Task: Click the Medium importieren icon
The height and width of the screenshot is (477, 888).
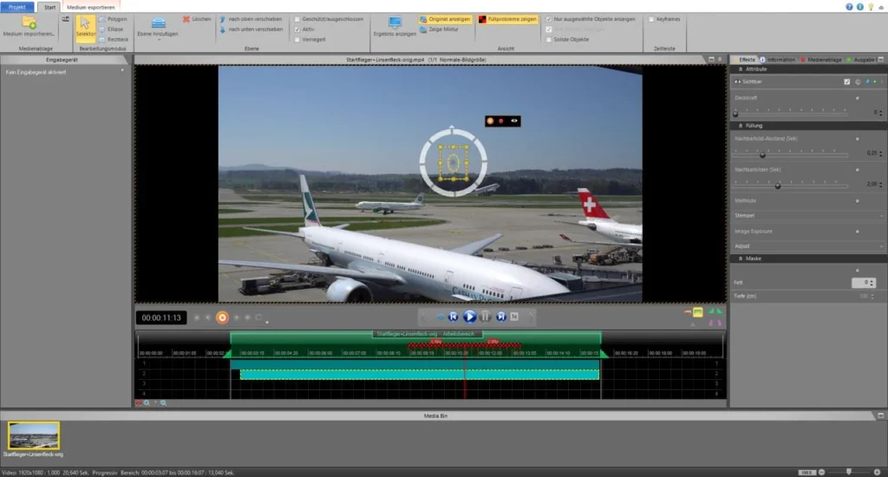Action: pyautogui.click(x=29, y=23)
